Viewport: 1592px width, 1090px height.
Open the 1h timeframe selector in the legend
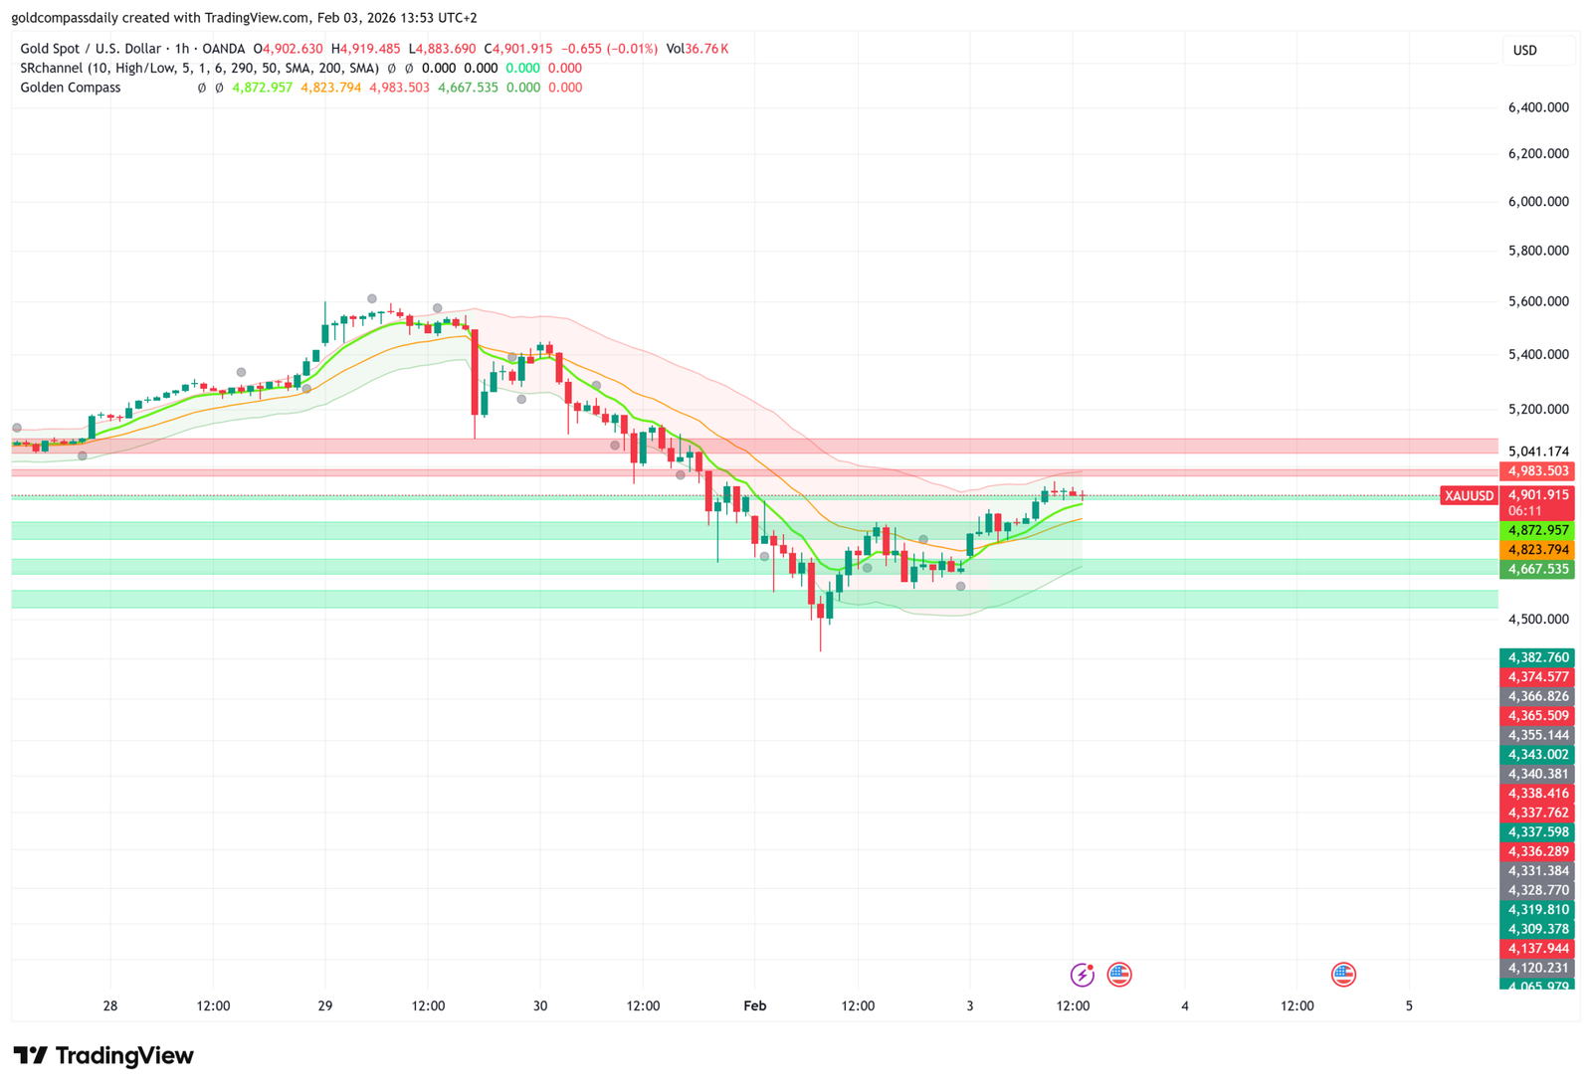(x=179, y=48)
